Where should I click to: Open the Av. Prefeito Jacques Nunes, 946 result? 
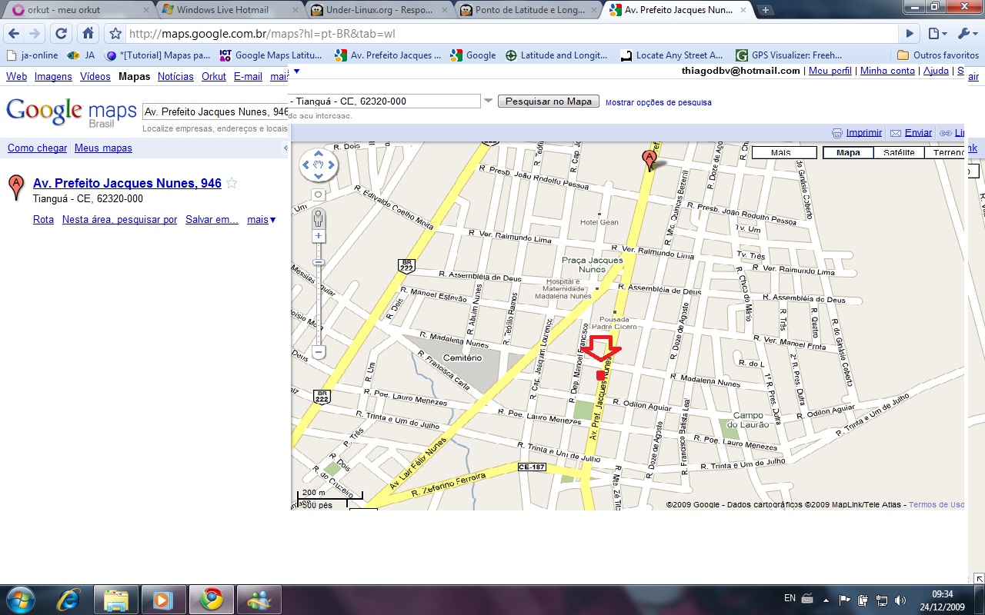pyautogui.click(x=127, y=184)
